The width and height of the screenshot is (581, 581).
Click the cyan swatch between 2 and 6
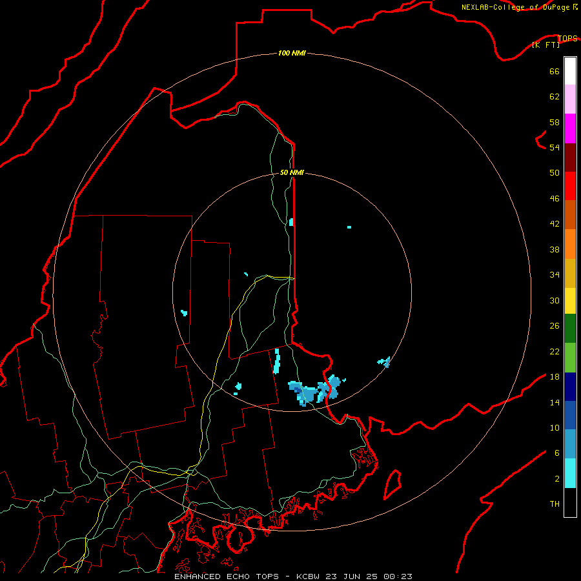570,473
